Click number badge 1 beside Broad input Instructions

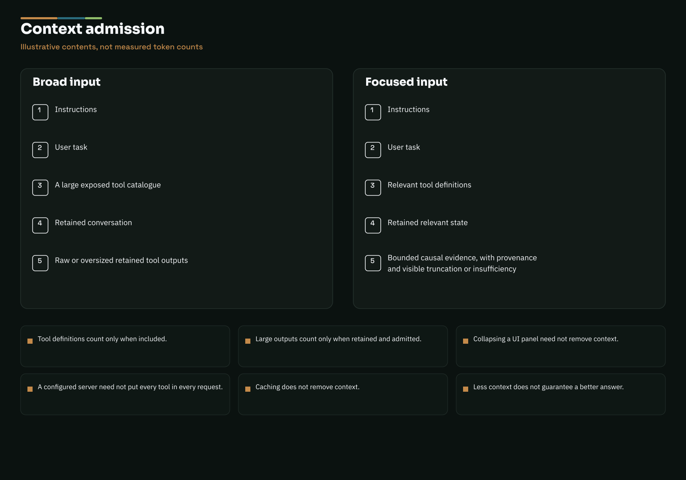pyautogui.click(x=40, y=112)
